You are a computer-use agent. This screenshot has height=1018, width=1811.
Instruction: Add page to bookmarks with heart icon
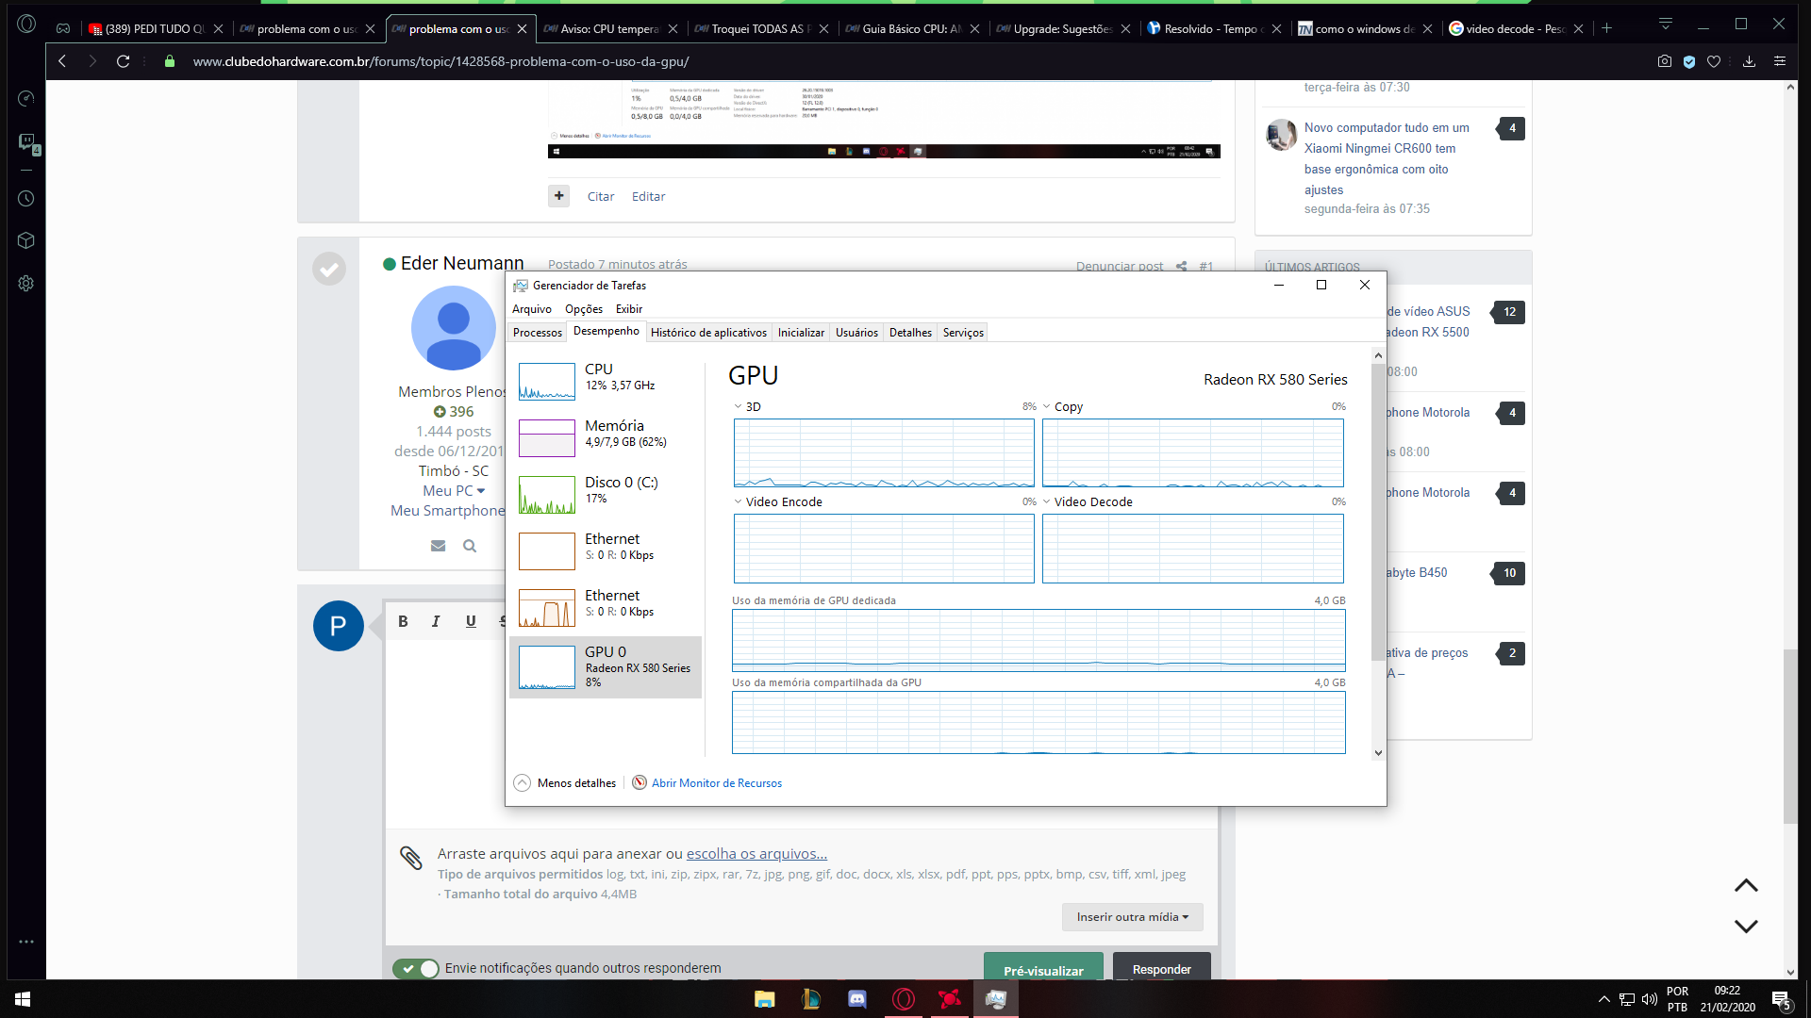(1714, 61)
